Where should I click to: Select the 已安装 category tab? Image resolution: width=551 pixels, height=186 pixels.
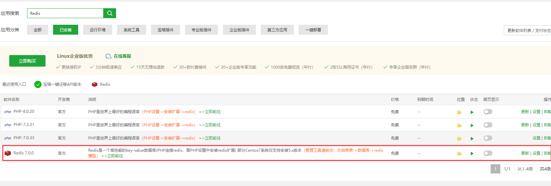click(66, 30)
